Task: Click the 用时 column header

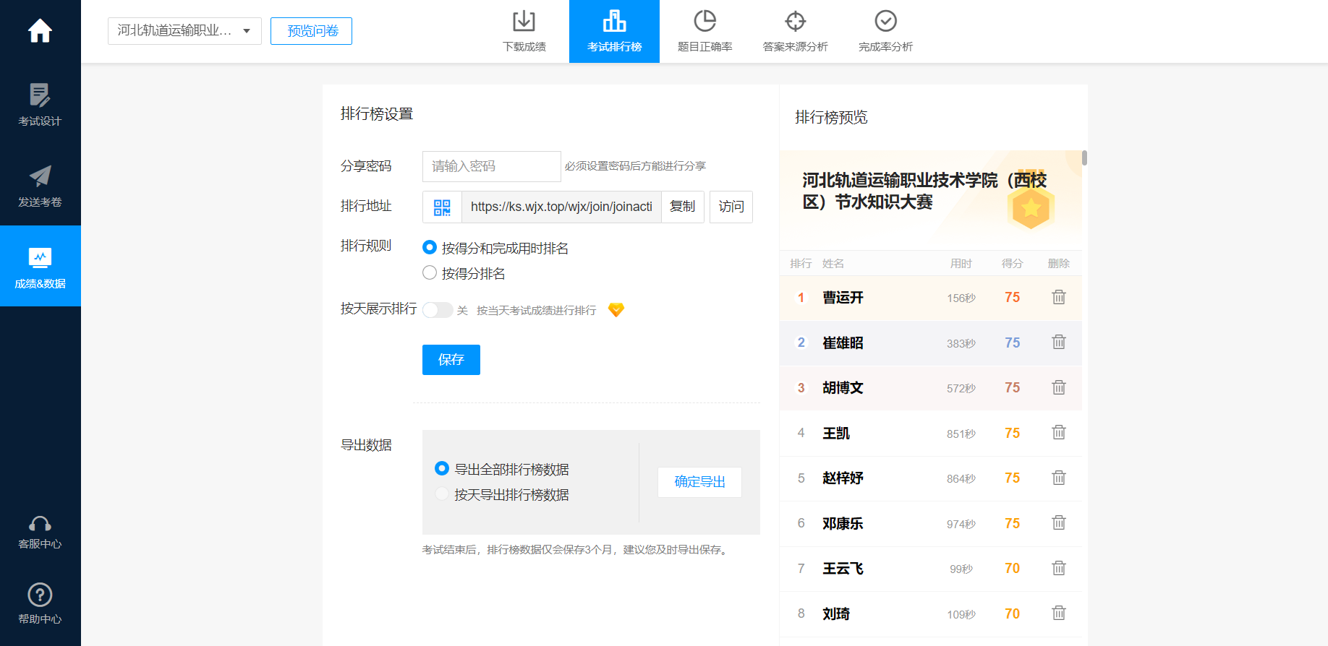Action: (x=961, y=264)
